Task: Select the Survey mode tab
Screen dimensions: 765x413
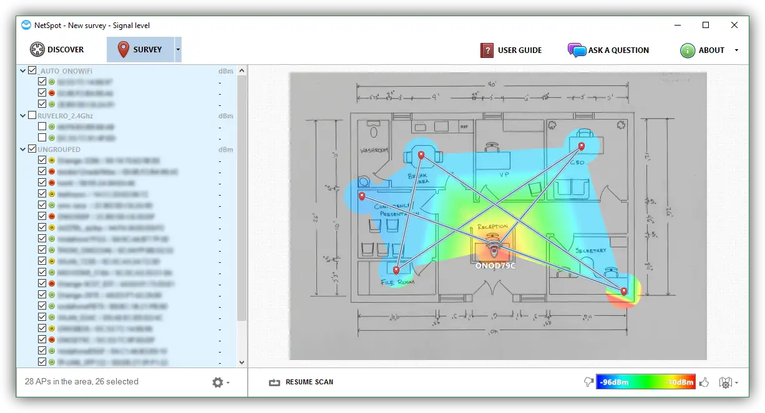Action: pos(140,49)
